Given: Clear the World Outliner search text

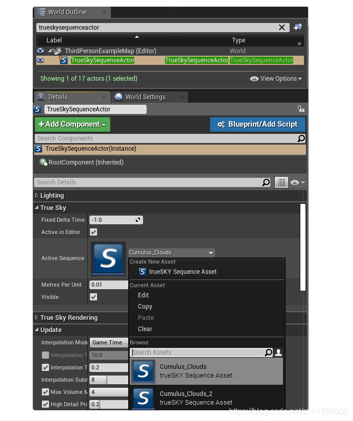Looking at the screenshot, I should (x=281, y=28).
